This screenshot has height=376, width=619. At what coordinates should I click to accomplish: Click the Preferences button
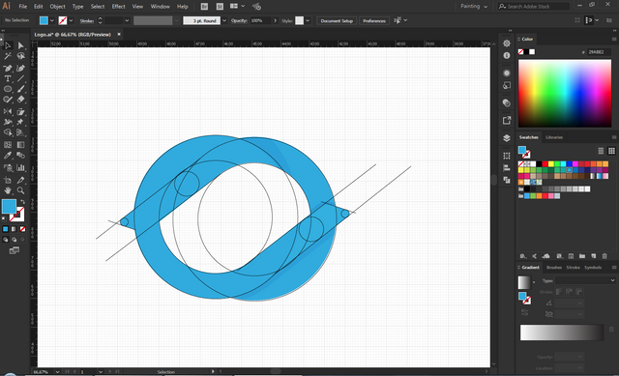click(x=374, y=21)
